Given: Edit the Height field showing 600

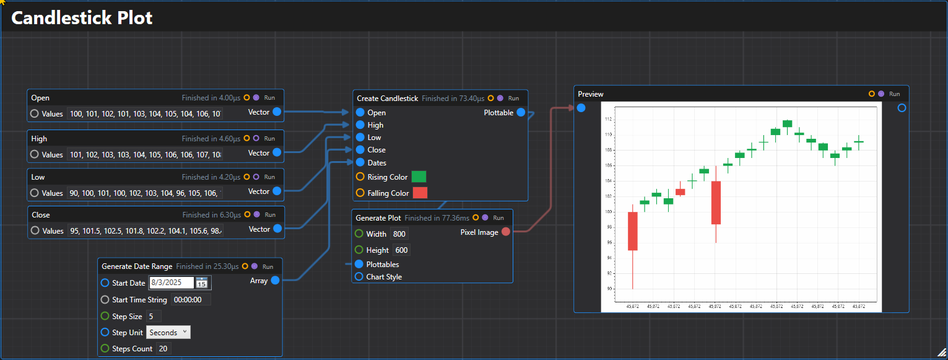Looking at the screenshot, I should click(x=401, y=250).
